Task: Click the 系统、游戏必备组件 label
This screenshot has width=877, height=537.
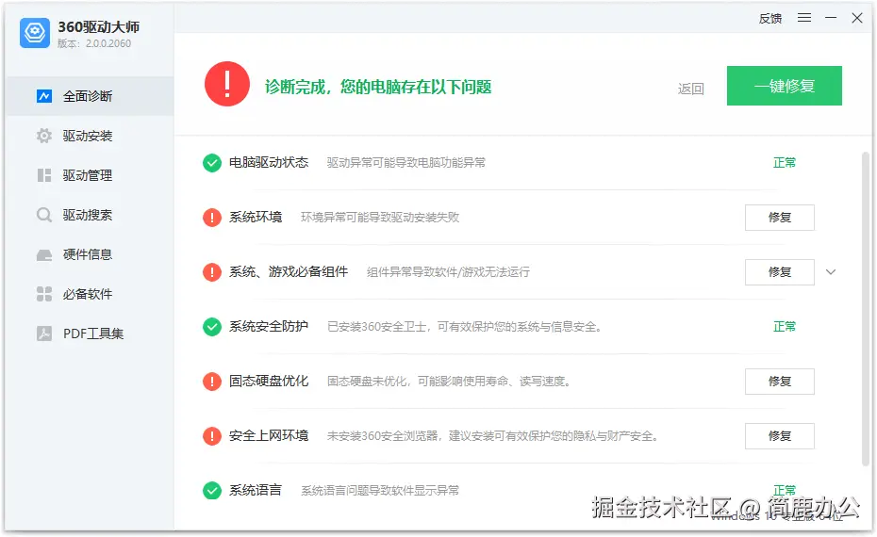Action: 289,271
